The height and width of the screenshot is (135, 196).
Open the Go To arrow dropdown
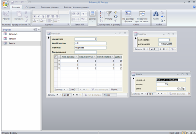click(163, 16)
